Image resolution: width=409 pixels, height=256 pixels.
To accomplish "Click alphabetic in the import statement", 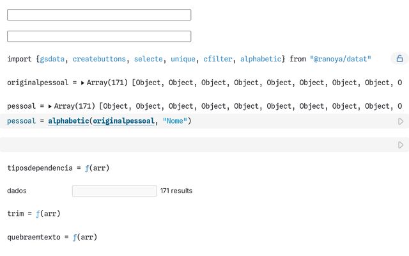I will click(261, 59).
